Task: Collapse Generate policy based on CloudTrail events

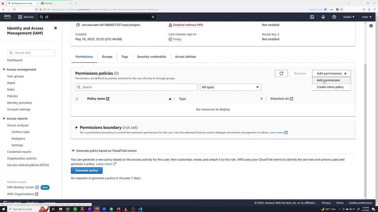Action: [73, 151]
